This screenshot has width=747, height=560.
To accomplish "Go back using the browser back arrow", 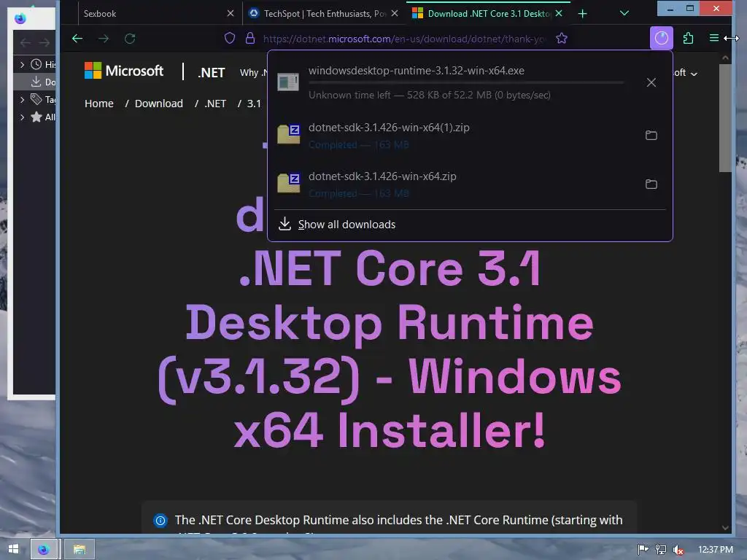I will pyautogui.click(x=77, y=39).
